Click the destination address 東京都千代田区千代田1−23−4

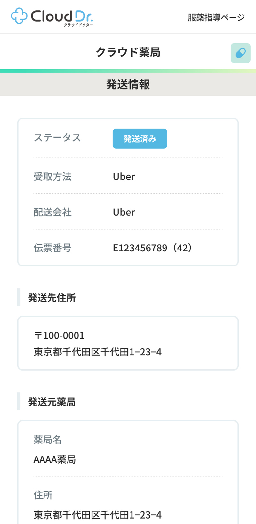pyautogui.click(x=98, y=352)
